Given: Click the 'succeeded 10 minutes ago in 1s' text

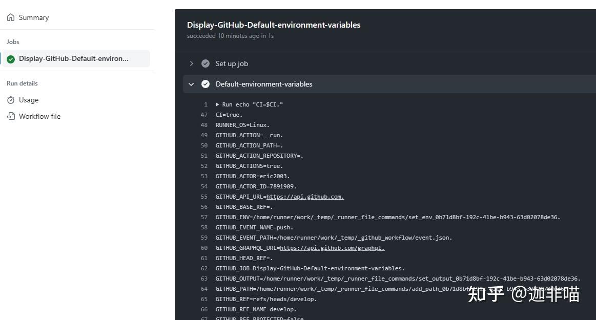Looking at the screenshot, I should (230, 36).
